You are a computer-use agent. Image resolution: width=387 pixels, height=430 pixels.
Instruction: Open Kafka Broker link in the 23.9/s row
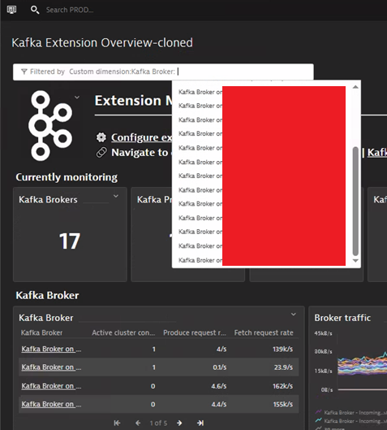coord(51,367)
